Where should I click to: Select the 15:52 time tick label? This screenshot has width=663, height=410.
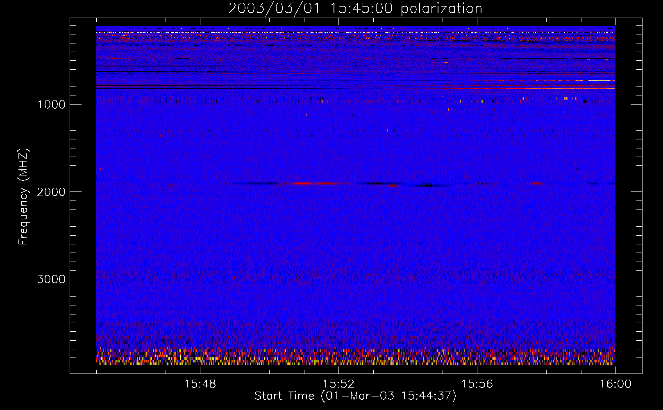338,384
